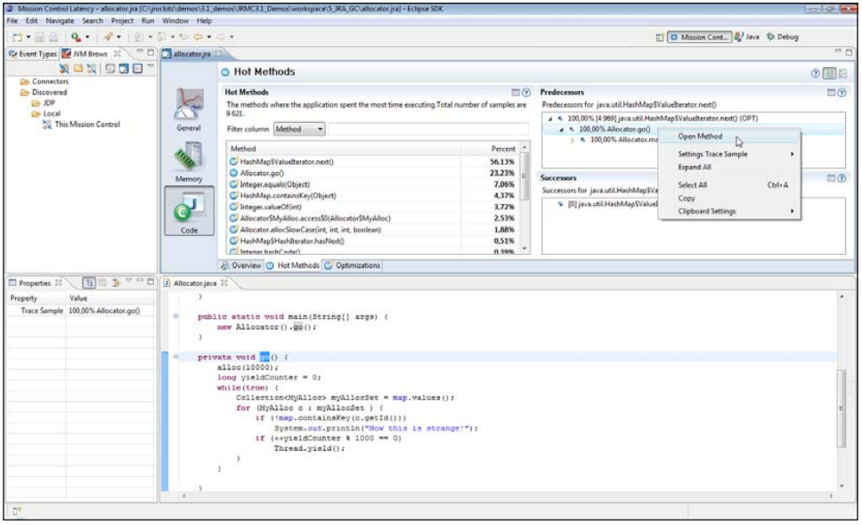The width and height of the screenshot is (862, 525).
Task: Click the Successors table settings icon
Action: pos(831,178)
